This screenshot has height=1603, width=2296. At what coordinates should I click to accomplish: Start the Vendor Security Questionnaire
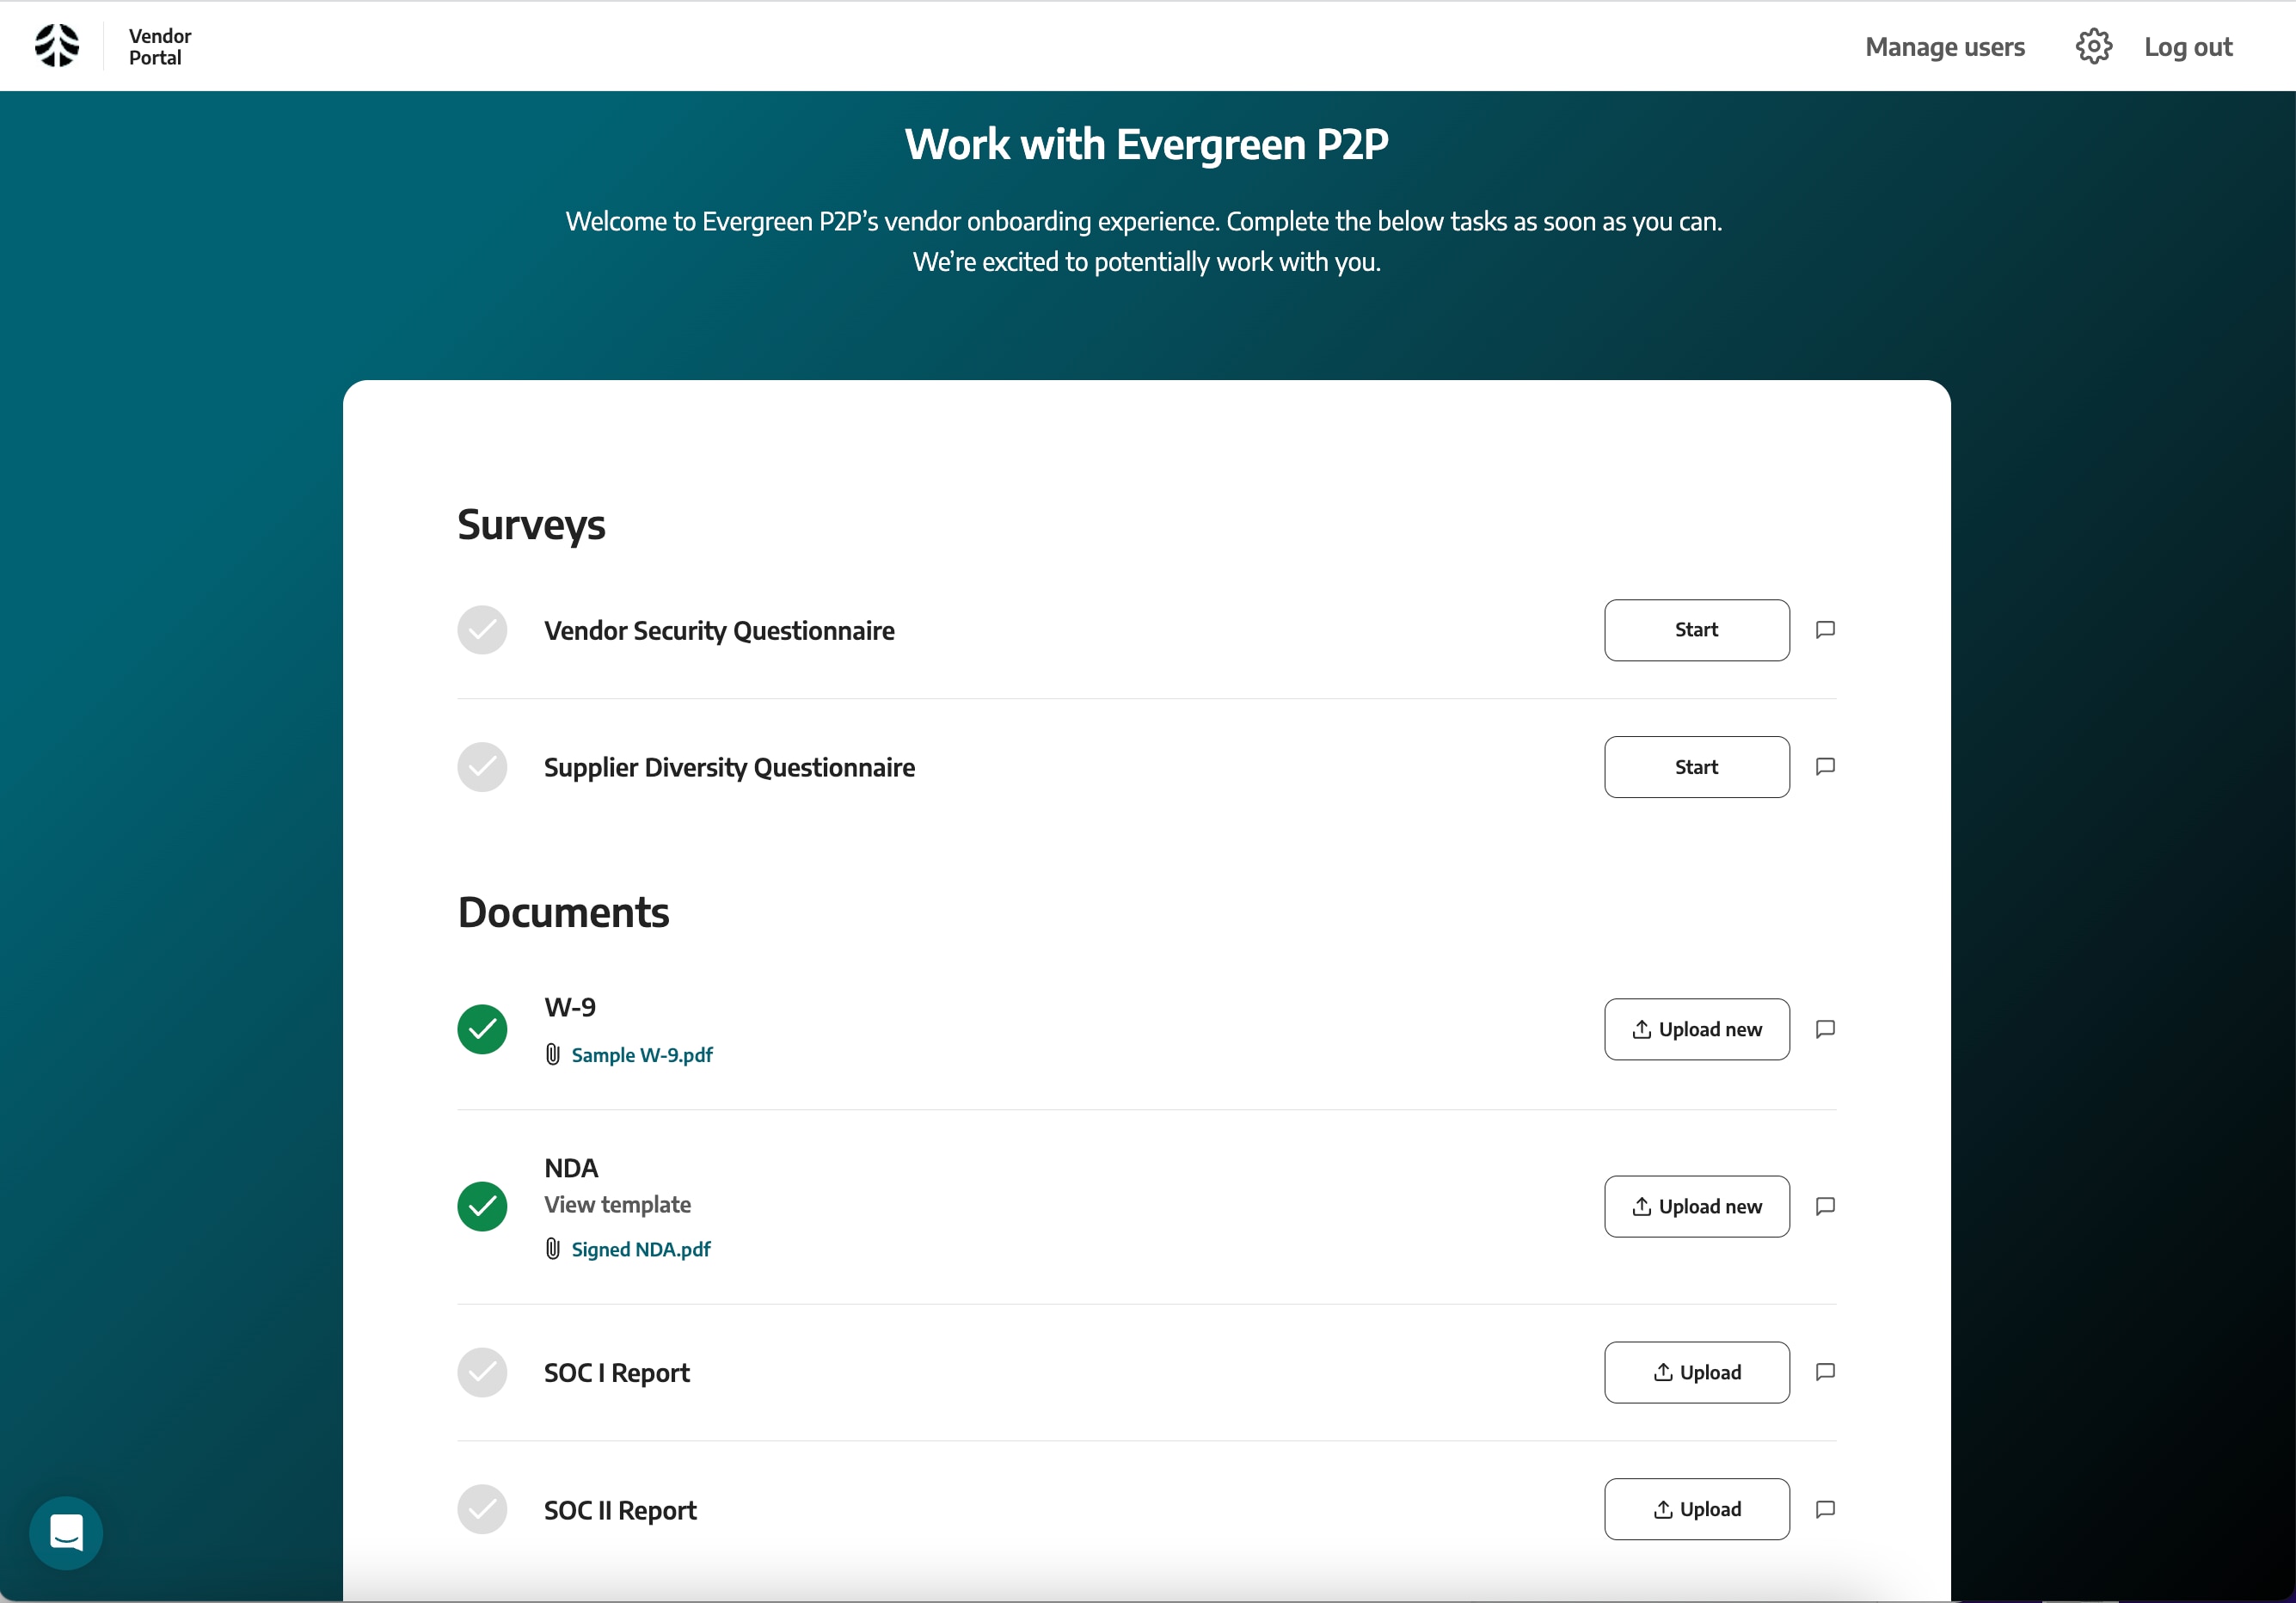point(1696,630)
